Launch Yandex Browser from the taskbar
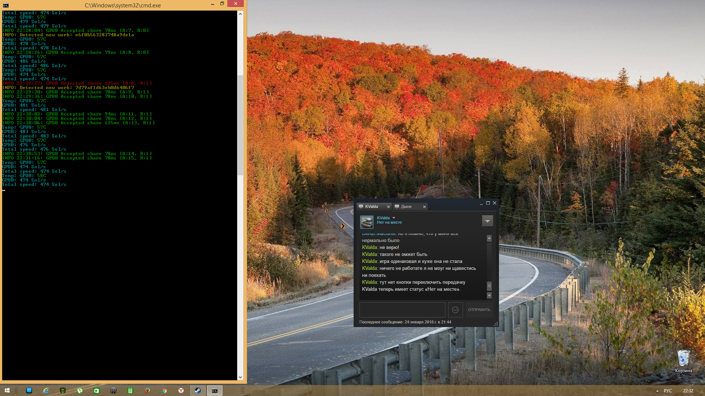The image size is (705, 396). pyautogui.click(x=181, y=390)
